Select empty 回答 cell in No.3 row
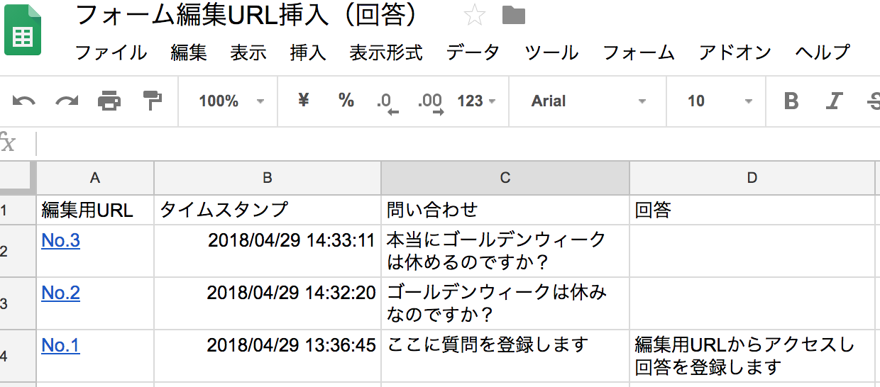Viewport: 880px width, 387px height. click(x=752, y=251)
